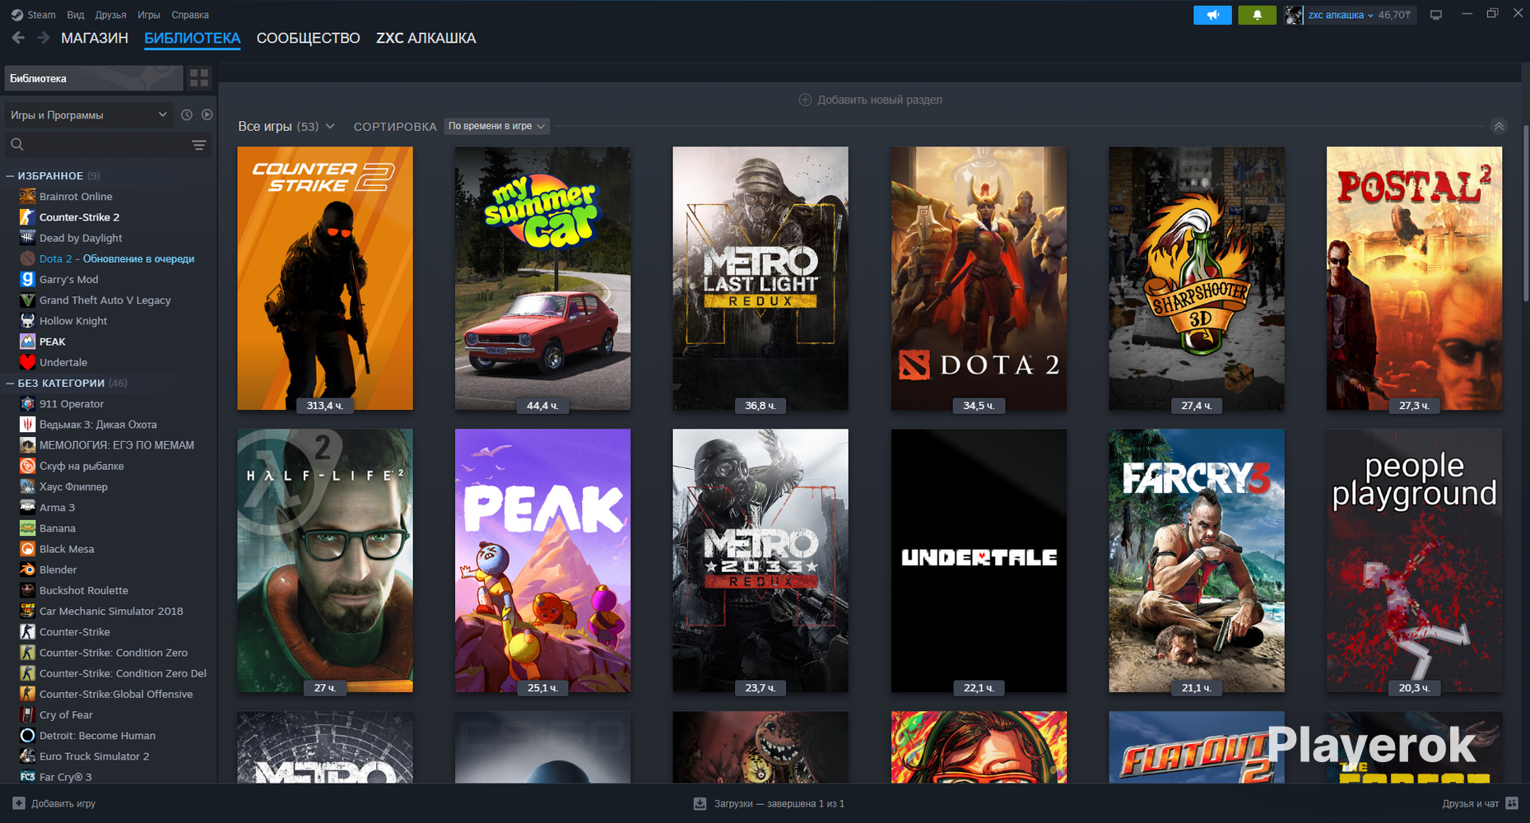Open the Far Cry 3 cover
Image resolution: width=1530 pixels, height=823 pixels.
pyautogui.click(x=1197, y=560)
